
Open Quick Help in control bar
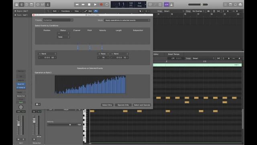(x=27, y=4)
